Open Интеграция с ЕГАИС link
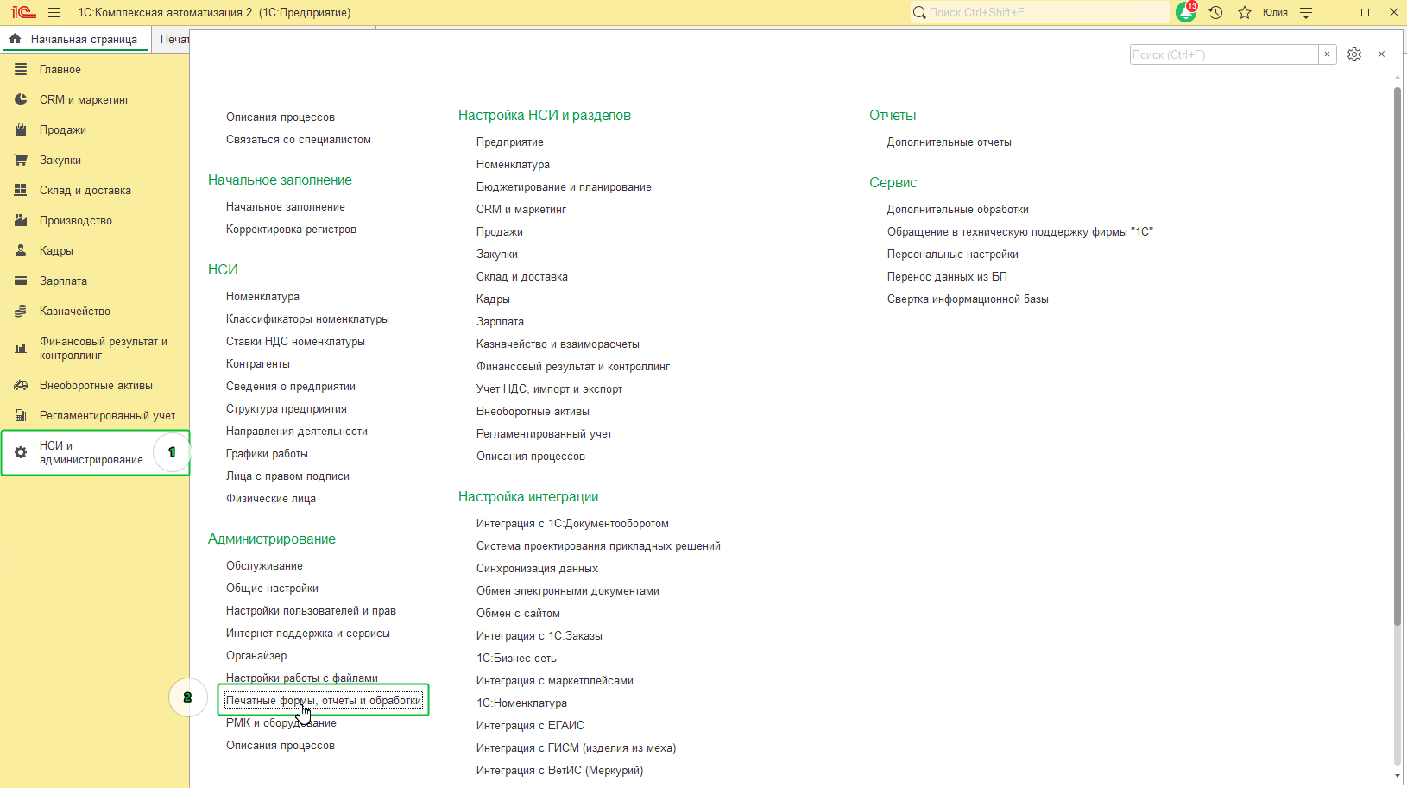 [x=530, y=725]
